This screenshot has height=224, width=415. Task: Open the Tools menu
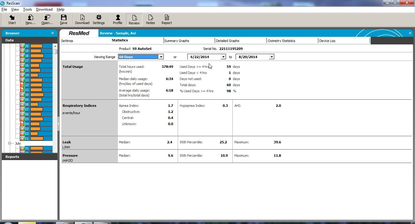tap(27, 9)
